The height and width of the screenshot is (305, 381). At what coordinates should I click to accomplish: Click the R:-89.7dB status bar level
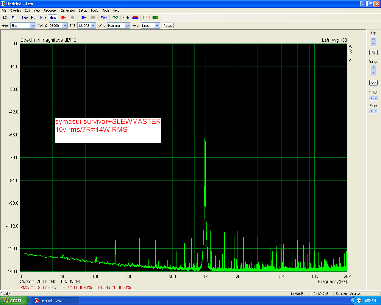(x=321, y=294)
